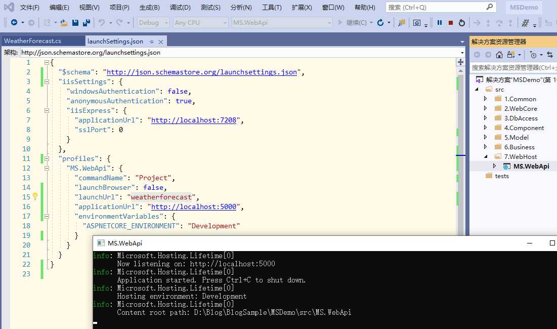Click the hash-mark text editor toolbar icon

[x=525, y=23]
